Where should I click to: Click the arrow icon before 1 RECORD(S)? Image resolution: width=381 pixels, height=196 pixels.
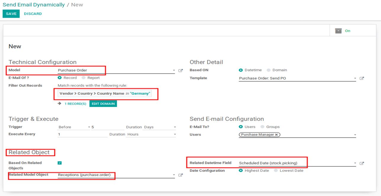(59, 104)
